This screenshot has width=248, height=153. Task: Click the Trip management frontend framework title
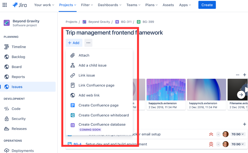pyautogui.click(x=114, y=33)
